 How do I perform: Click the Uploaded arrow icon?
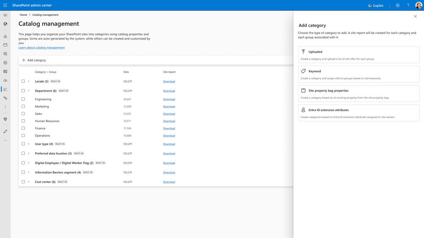point(303,52)
